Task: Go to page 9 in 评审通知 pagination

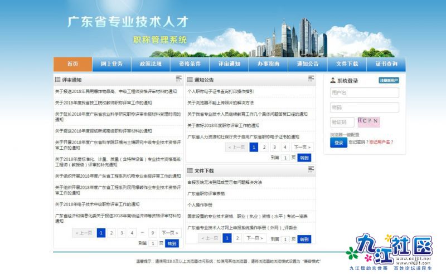Action: (x=152, y=233)
